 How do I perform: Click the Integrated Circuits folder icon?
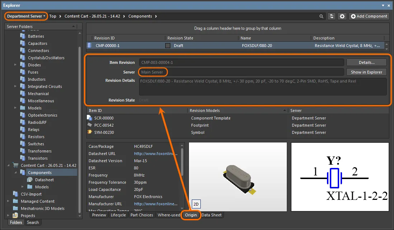[x=23, y=86]
